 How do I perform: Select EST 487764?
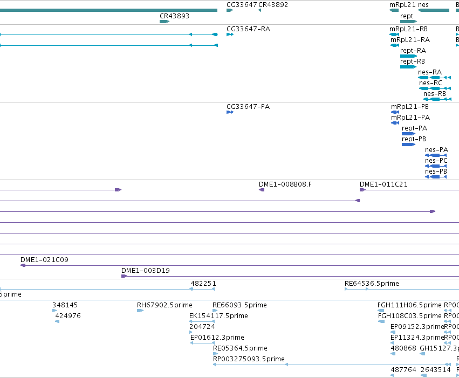tap(403, 370)
